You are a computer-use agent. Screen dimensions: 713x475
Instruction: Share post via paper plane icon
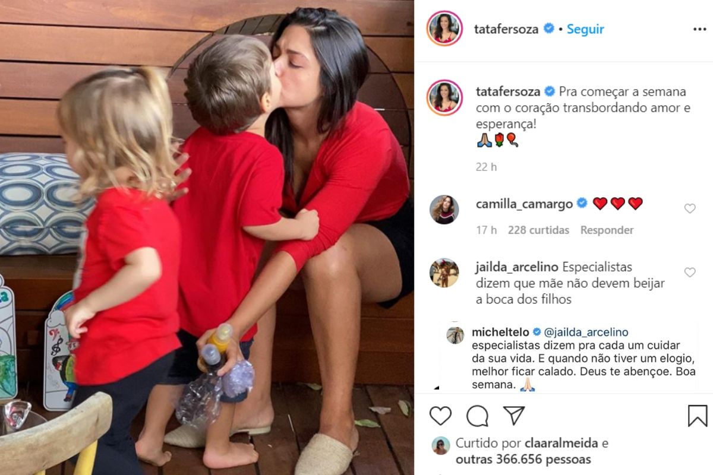[x=514, y=416]
